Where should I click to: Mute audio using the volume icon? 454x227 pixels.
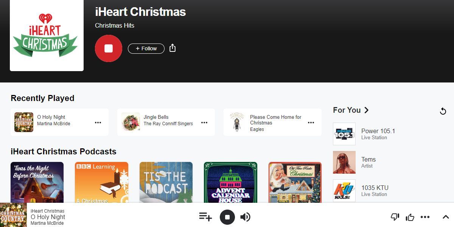coord(245,217)
